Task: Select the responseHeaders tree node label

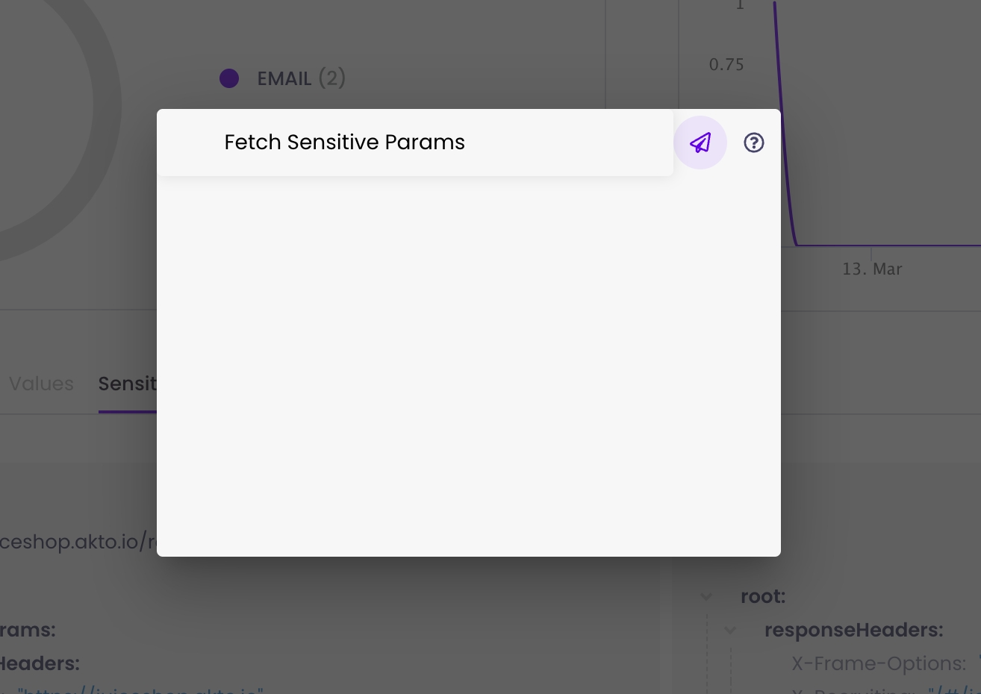Action: [x=853, y=630]
